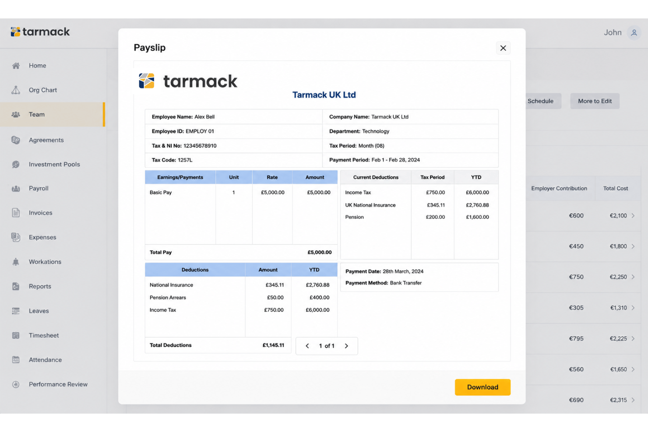The width and height of the screenshot is (648, 432).
Task: Click the Reports icon in the sidebar
Action: [x=16, y=286]
